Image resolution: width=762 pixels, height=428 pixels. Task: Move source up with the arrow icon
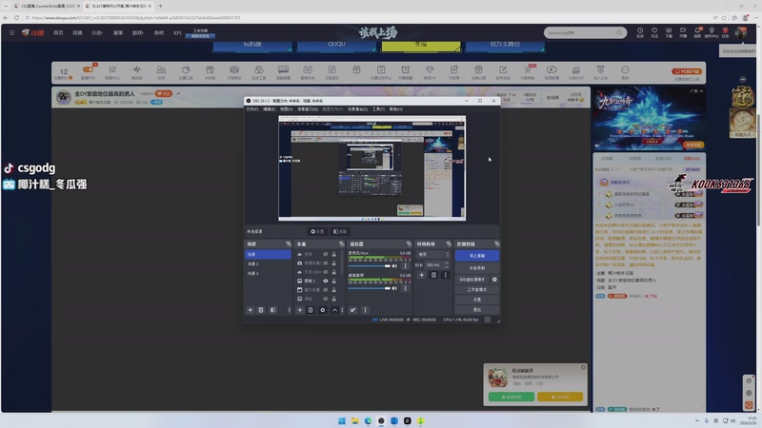[x=335, y=310]
